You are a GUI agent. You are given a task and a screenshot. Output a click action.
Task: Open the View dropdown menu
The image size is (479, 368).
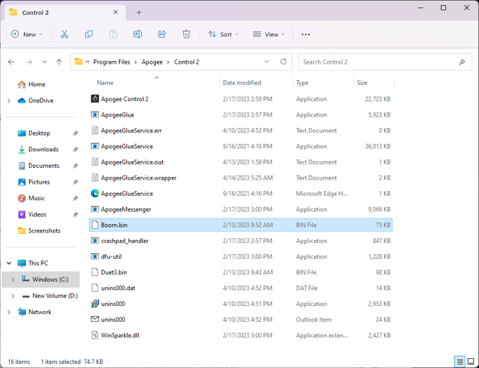coord(268,34)
